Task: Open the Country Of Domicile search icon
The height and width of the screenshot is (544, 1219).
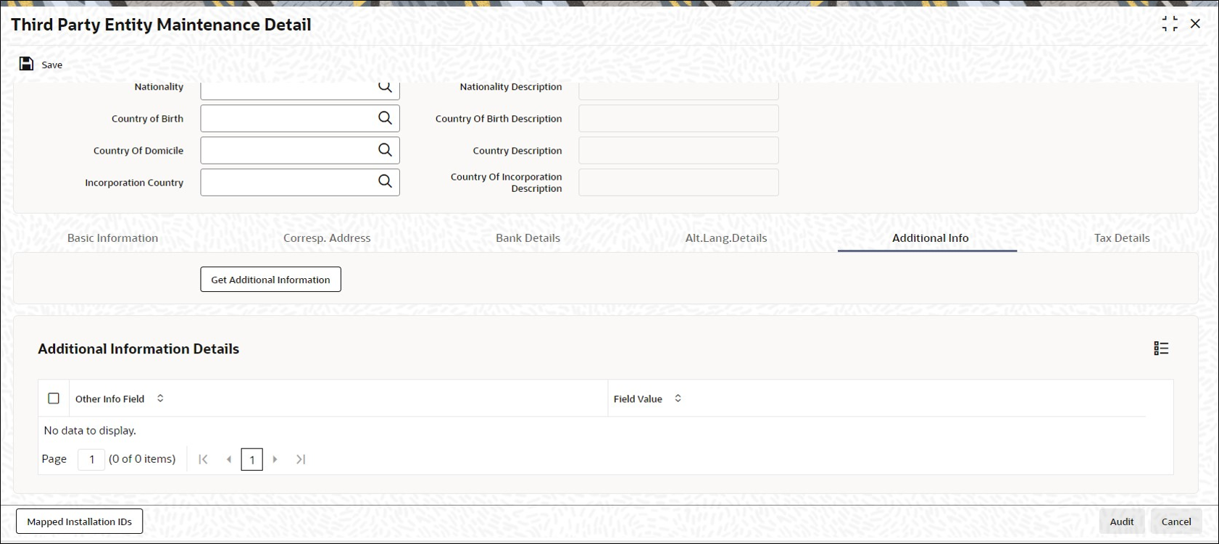Action: 385,150
